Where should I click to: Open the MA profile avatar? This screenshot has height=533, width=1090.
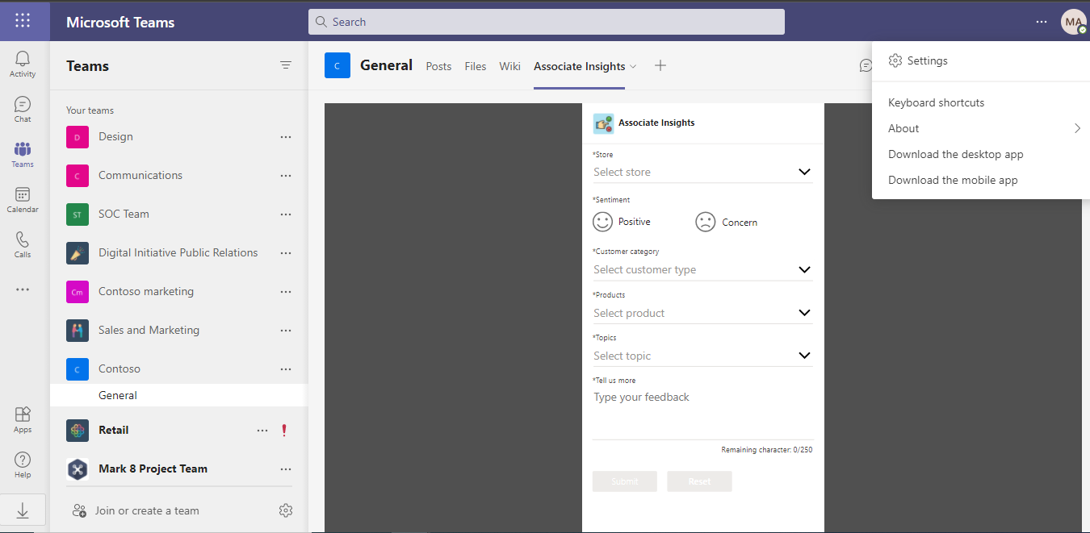point(1073,22)
